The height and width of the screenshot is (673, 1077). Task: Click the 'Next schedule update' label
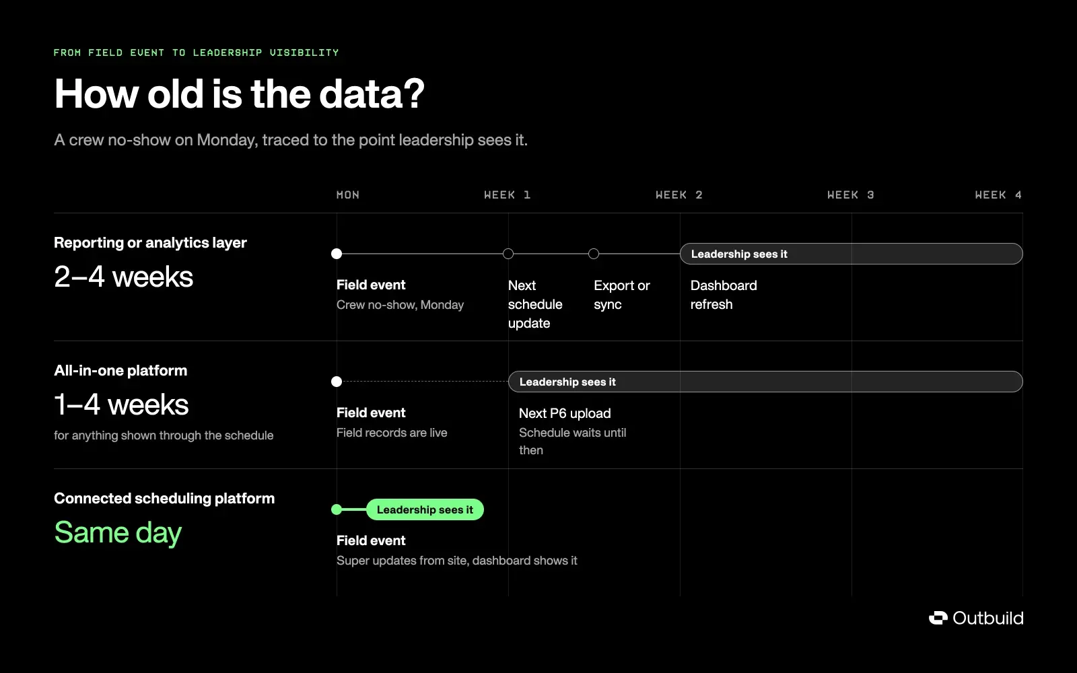535,304
